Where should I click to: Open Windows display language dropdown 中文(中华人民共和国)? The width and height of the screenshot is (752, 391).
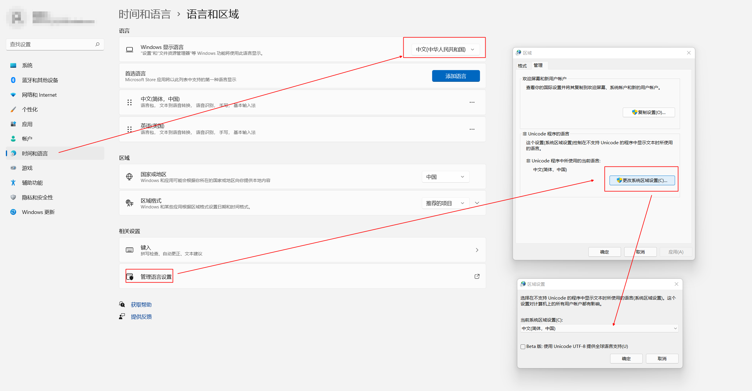coord(445,50)
